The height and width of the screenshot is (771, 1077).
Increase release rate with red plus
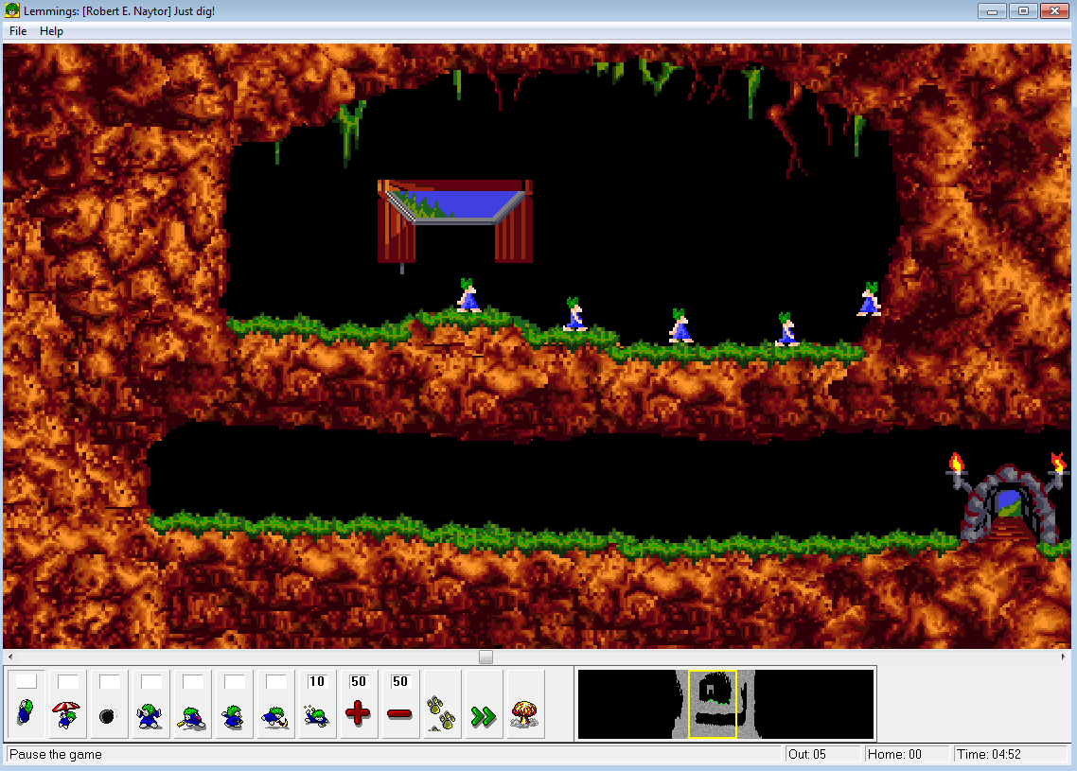[359, 705]
